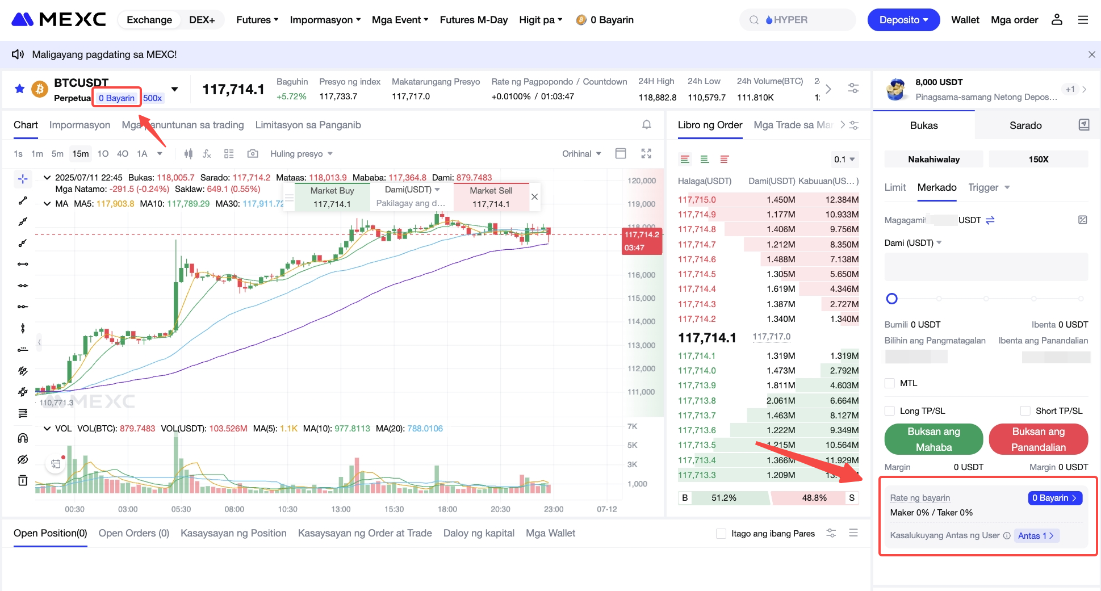
Task: Select the Open Orders tab
Action: [133, 533]
